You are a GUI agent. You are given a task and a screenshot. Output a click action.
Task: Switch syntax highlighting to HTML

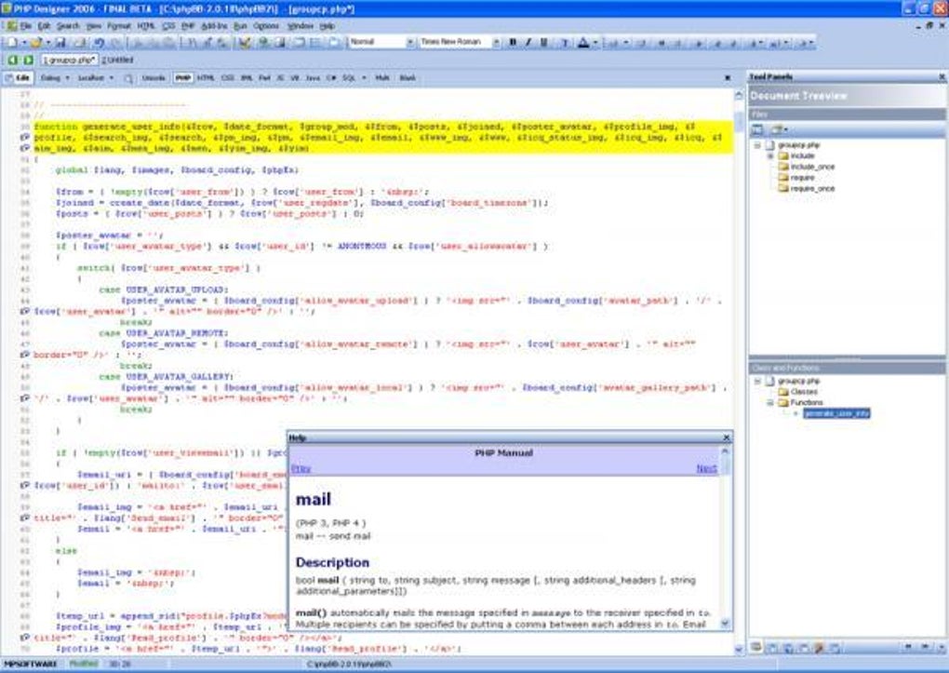[206, 78]
